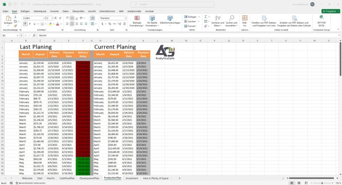Toggle italic formatting
The width and height of the screenshot is (342, 185).
29,23
